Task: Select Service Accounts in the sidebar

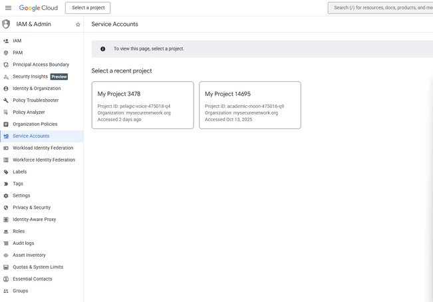Action: click(42, 136)
